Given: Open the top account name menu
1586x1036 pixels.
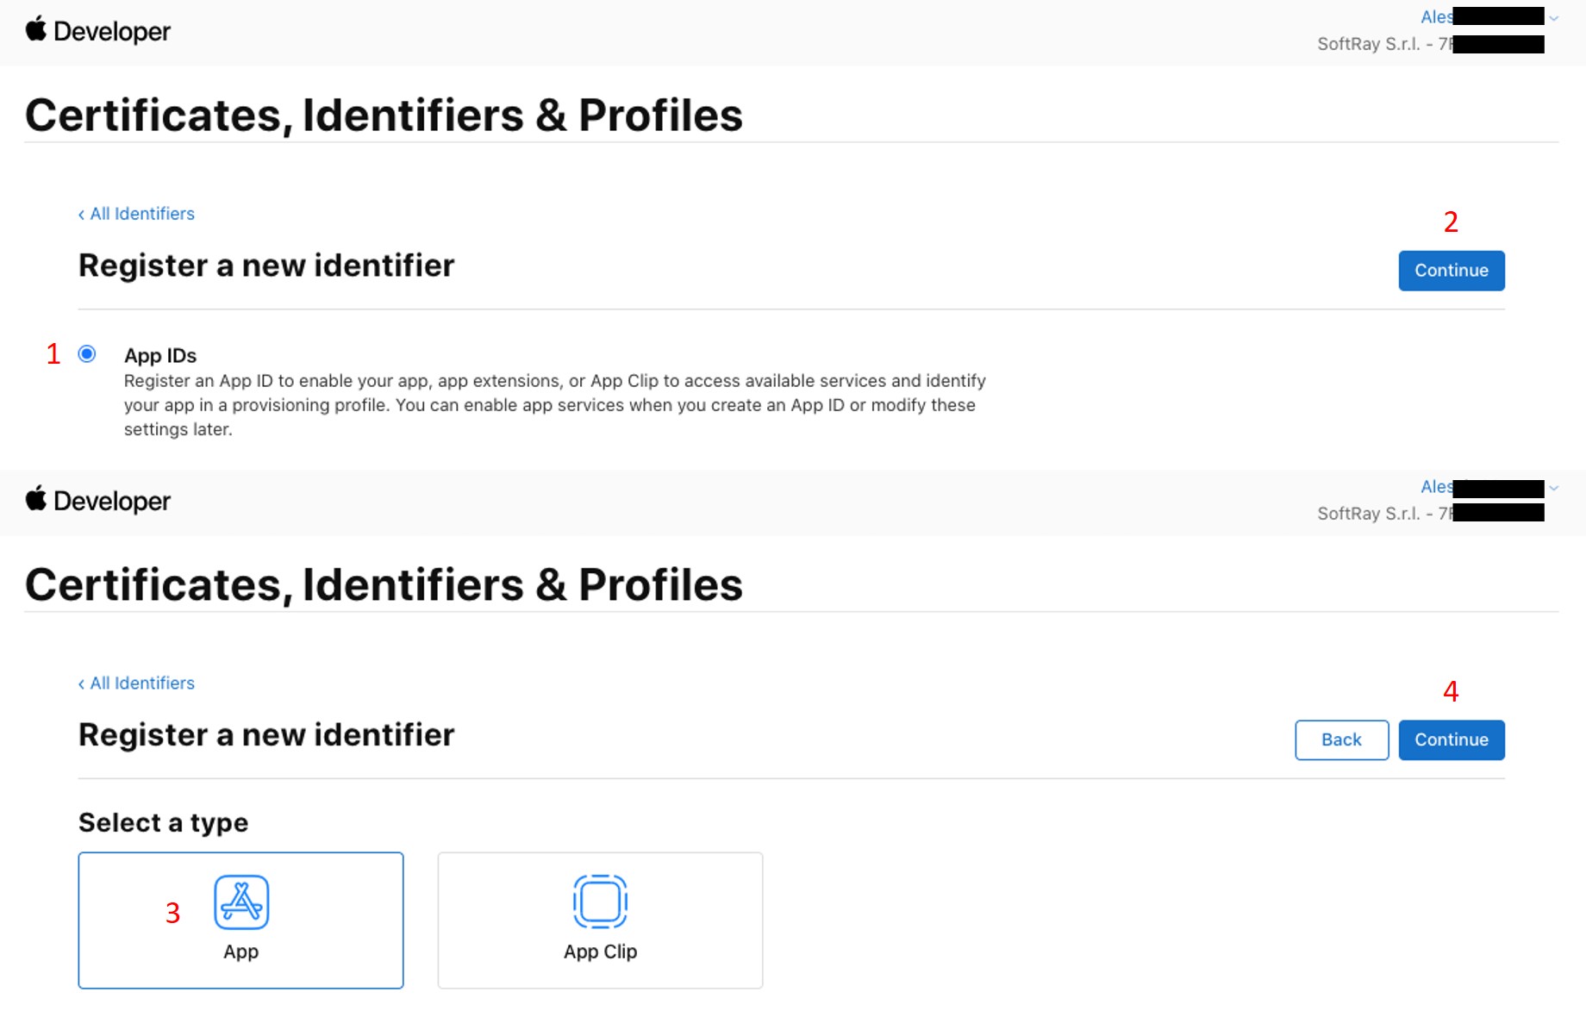Looking at the screenshot, I should [1437, 17].
